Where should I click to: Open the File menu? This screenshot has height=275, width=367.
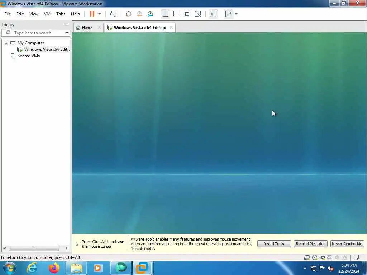click(x=8, y=14)
